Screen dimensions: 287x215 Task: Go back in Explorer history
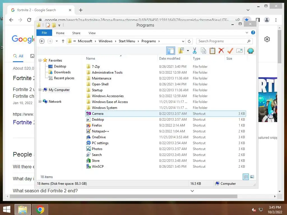[x=42, y=41]
